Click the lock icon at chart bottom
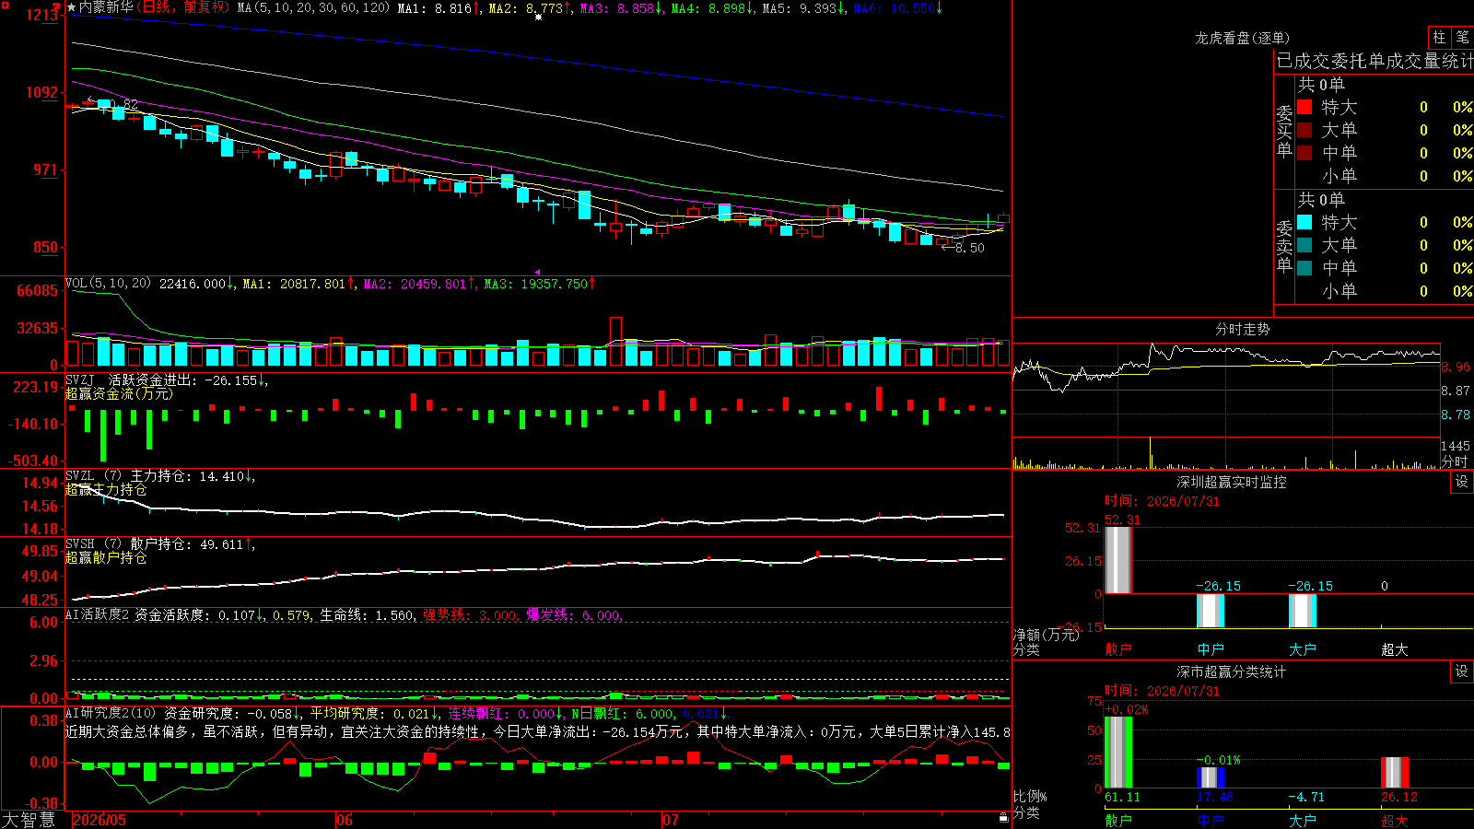 [1004, 817]
